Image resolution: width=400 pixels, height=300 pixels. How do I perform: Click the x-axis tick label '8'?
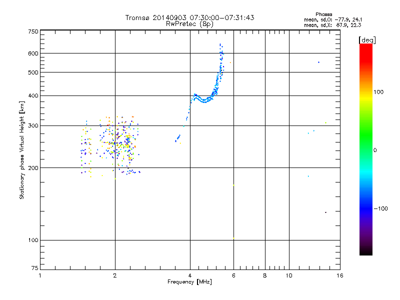(x=265, y=275)
